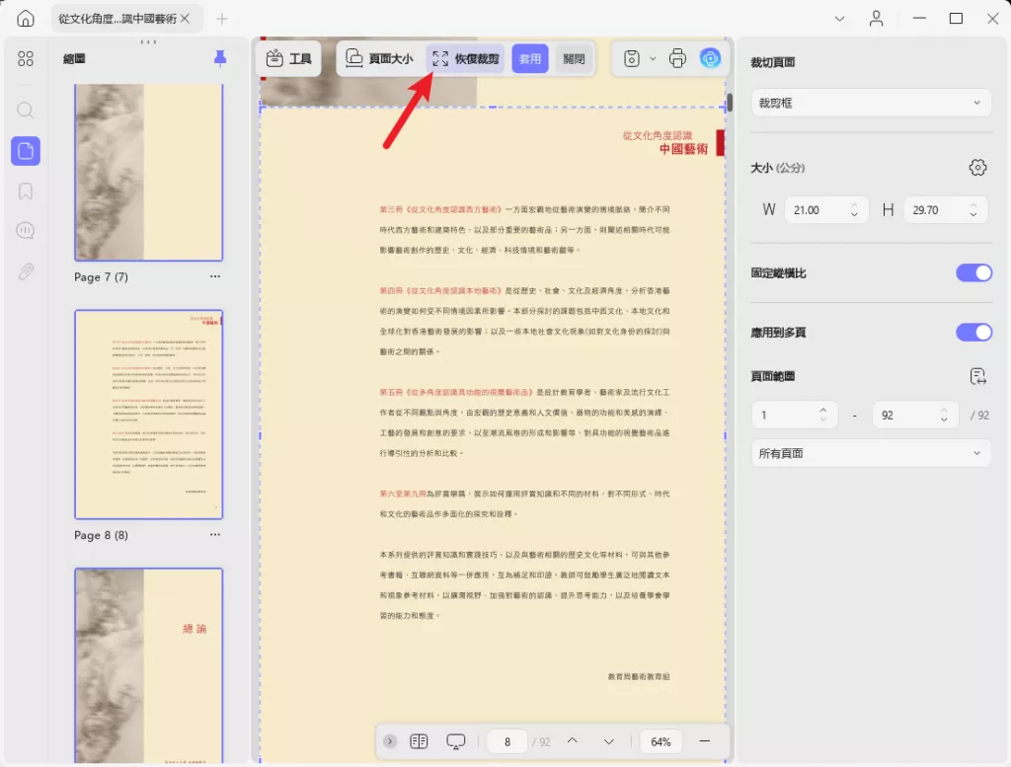
Task: Open the user account icon
Action: (877, 19)
